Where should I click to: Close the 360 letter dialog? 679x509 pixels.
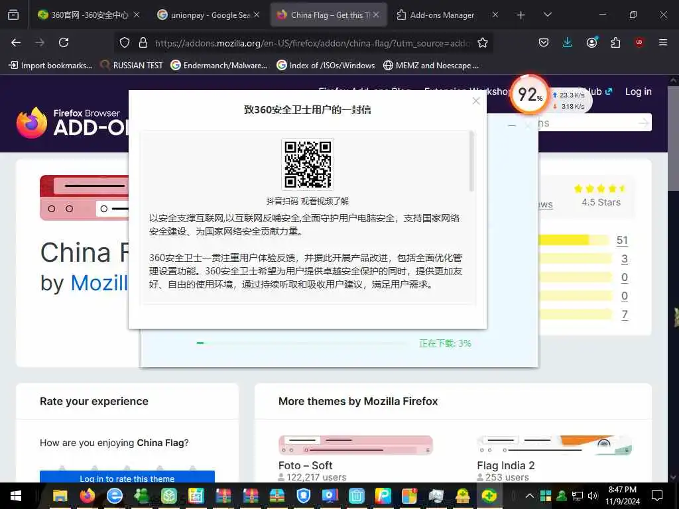tap(476, 101)
